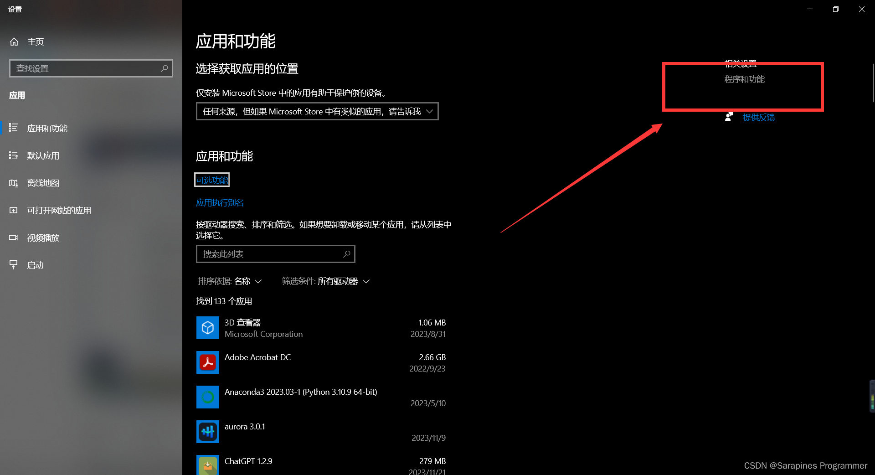Click the Home icon in the sidebar
Image resolution: width=875 pixels, height=475 pixels.
coord(14,42)
